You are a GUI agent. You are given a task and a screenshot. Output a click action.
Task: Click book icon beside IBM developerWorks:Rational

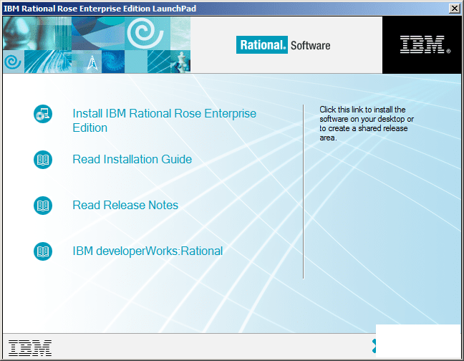click(43, 251)
